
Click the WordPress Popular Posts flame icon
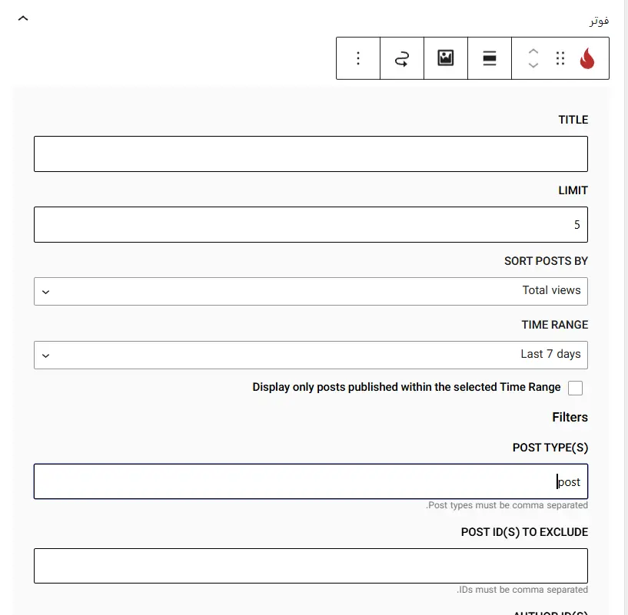pyautogui.click(x=586, y=58)
